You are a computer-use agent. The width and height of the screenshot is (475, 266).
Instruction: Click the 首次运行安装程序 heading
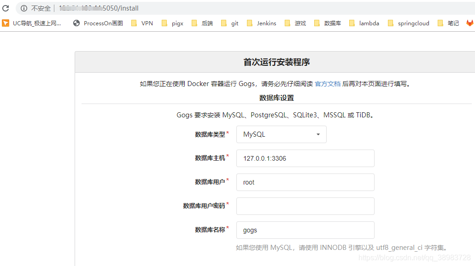(276, 62)
